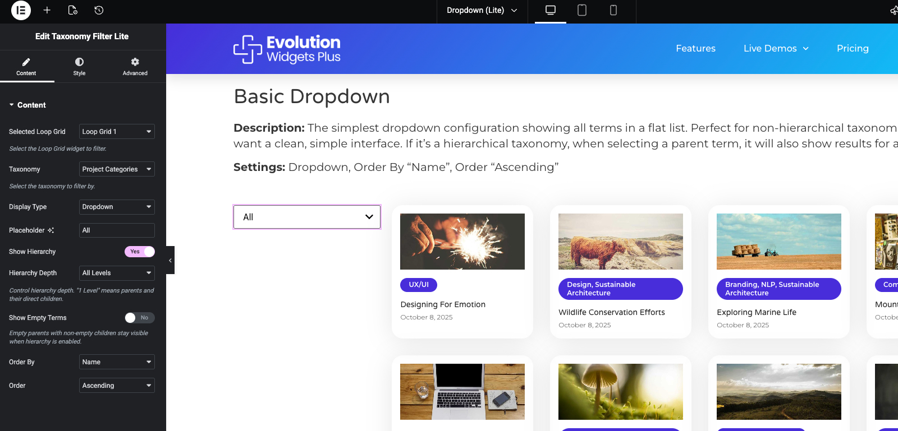Click the Settings description line

click(396, 167)
